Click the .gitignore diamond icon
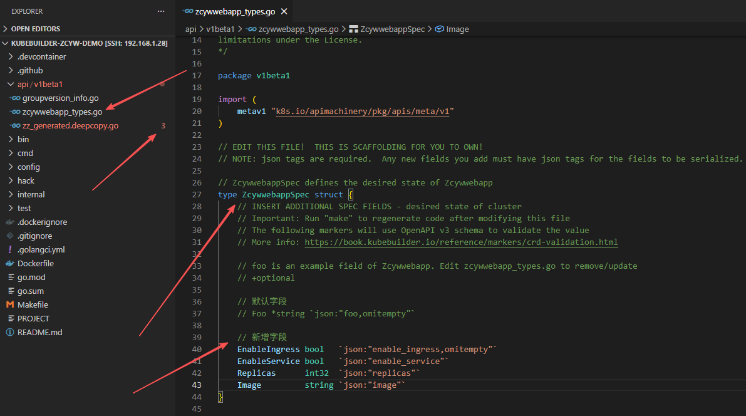 coord(10,236)
